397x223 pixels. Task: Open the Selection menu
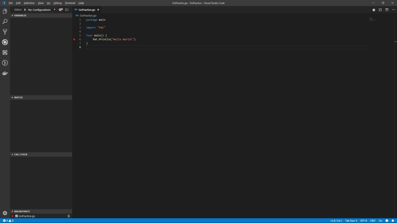pyautogui.click(x=29, y=3)
